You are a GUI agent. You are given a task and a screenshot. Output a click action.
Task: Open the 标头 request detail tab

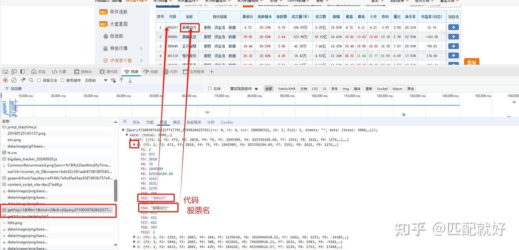137,122
